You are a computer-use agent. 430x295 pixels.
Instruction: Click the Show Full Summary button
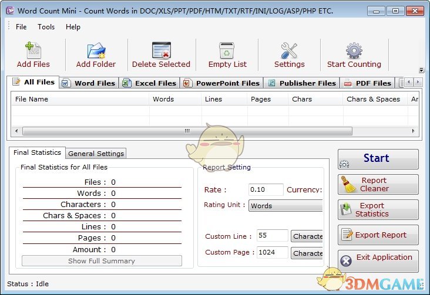click(x=102, y=261)
